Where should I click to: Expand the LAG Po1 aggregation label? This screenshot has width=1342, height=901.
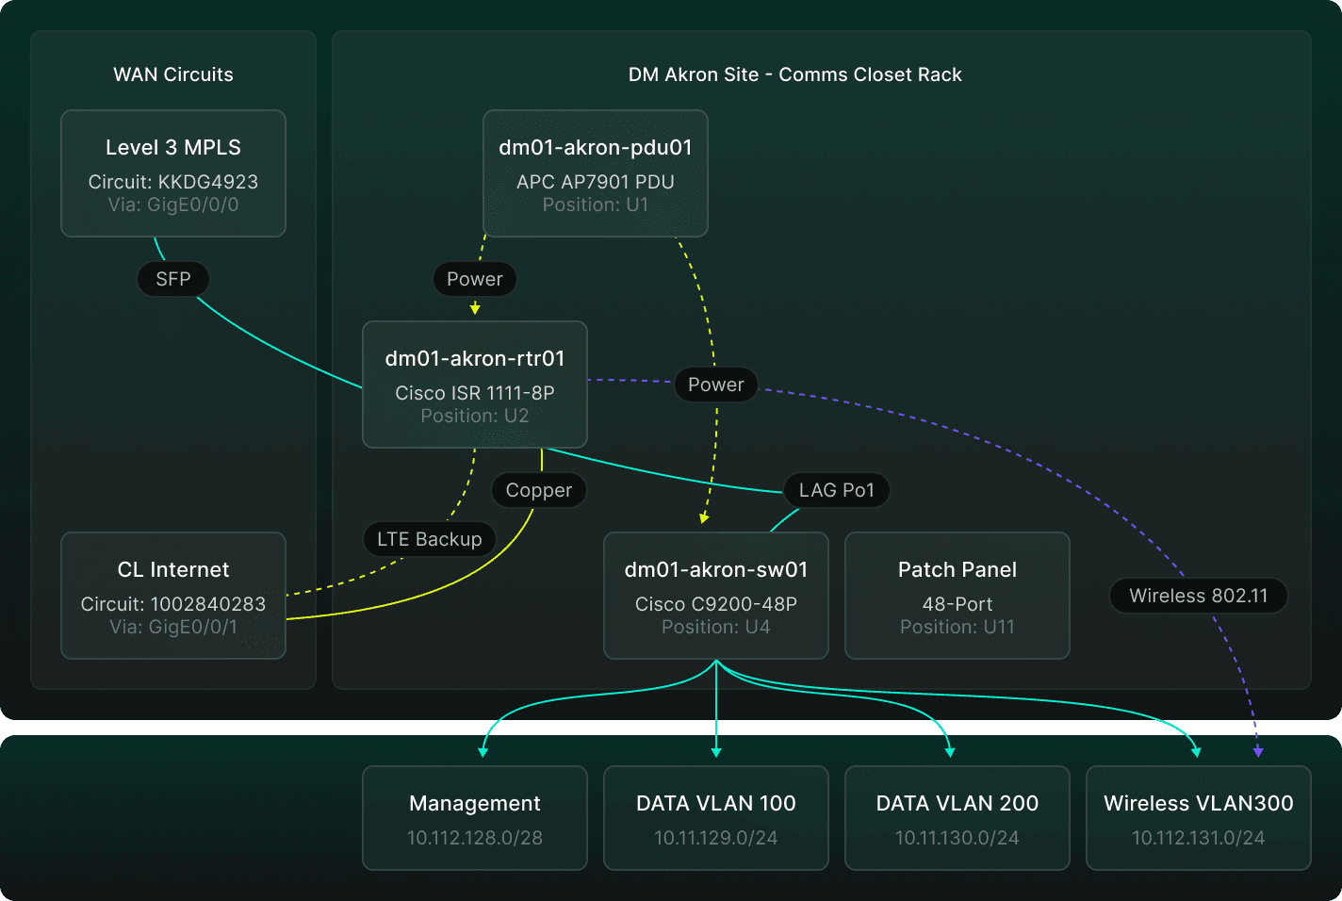836,490
